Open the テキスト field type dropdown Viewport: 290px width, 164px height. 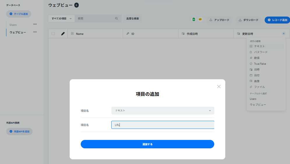click(163, 111)
